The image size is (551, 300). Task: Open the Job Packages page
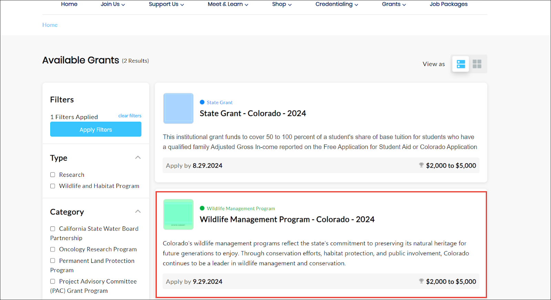pyautogui.click(x=448, y=4)
